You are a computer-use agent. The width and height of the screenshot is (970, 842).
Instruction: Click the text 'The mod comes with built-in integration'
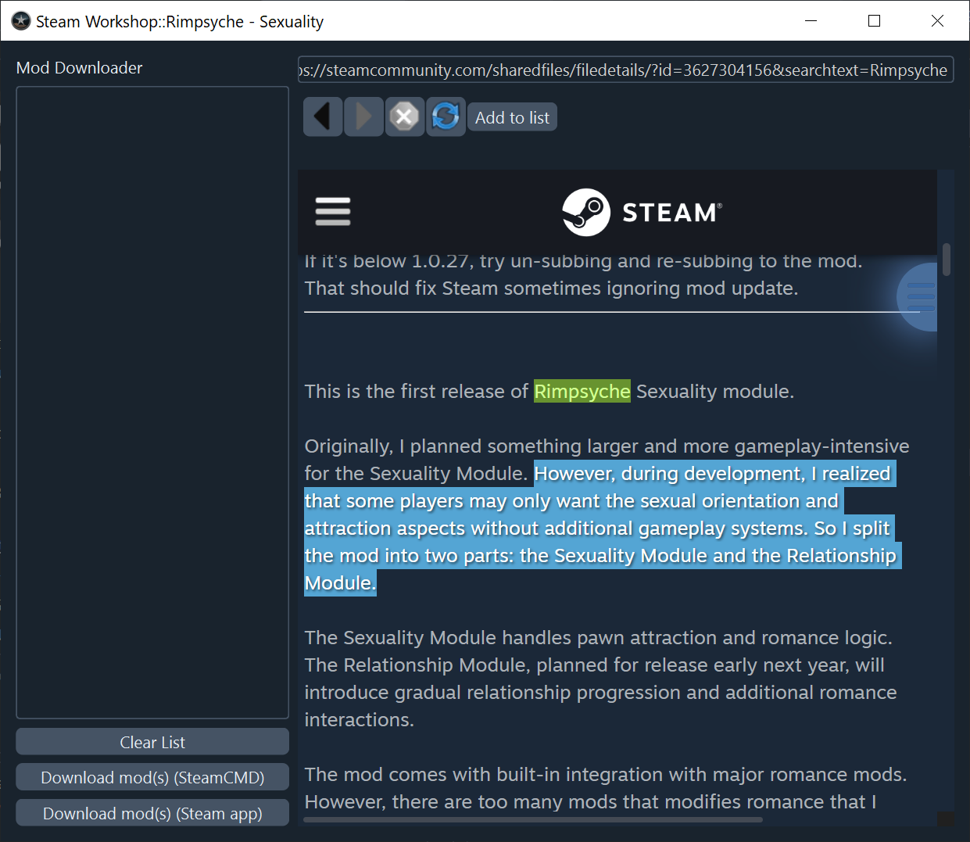pyautogui.click(x=488, y=775)
